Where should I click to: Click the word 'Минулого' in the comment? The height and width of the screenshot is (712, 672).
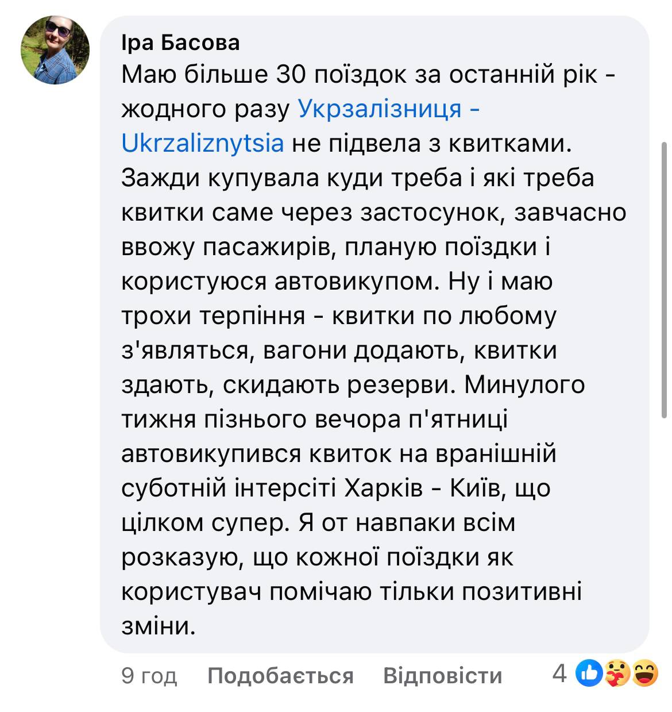(x=523, y=384)
